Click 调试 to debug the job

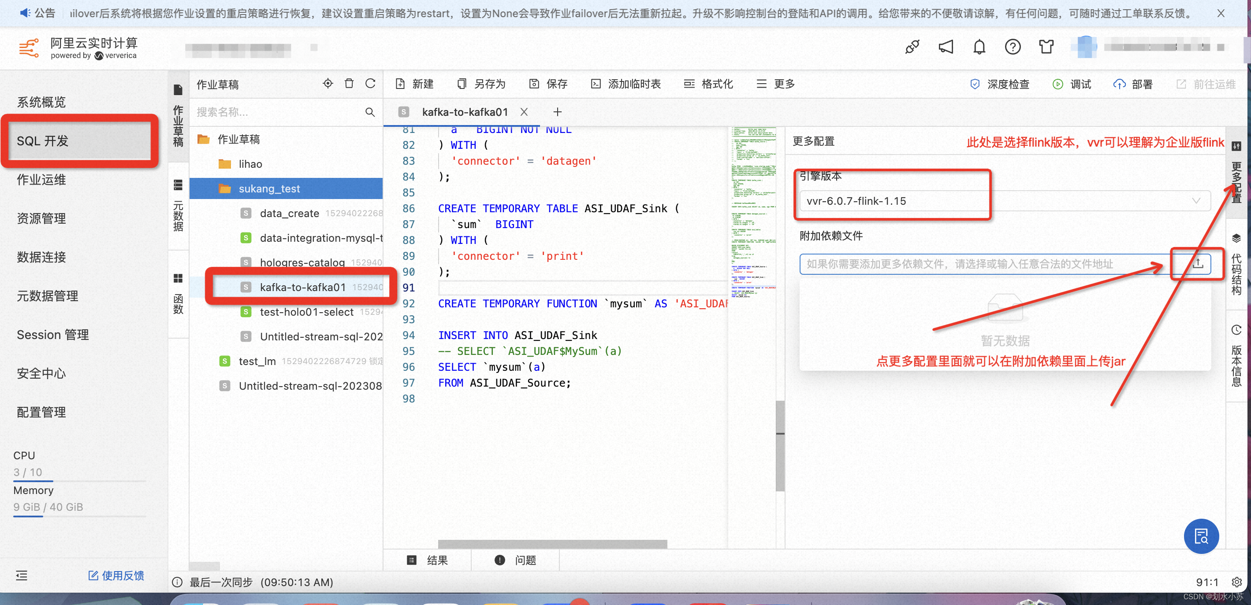[x=1071, y=85]
